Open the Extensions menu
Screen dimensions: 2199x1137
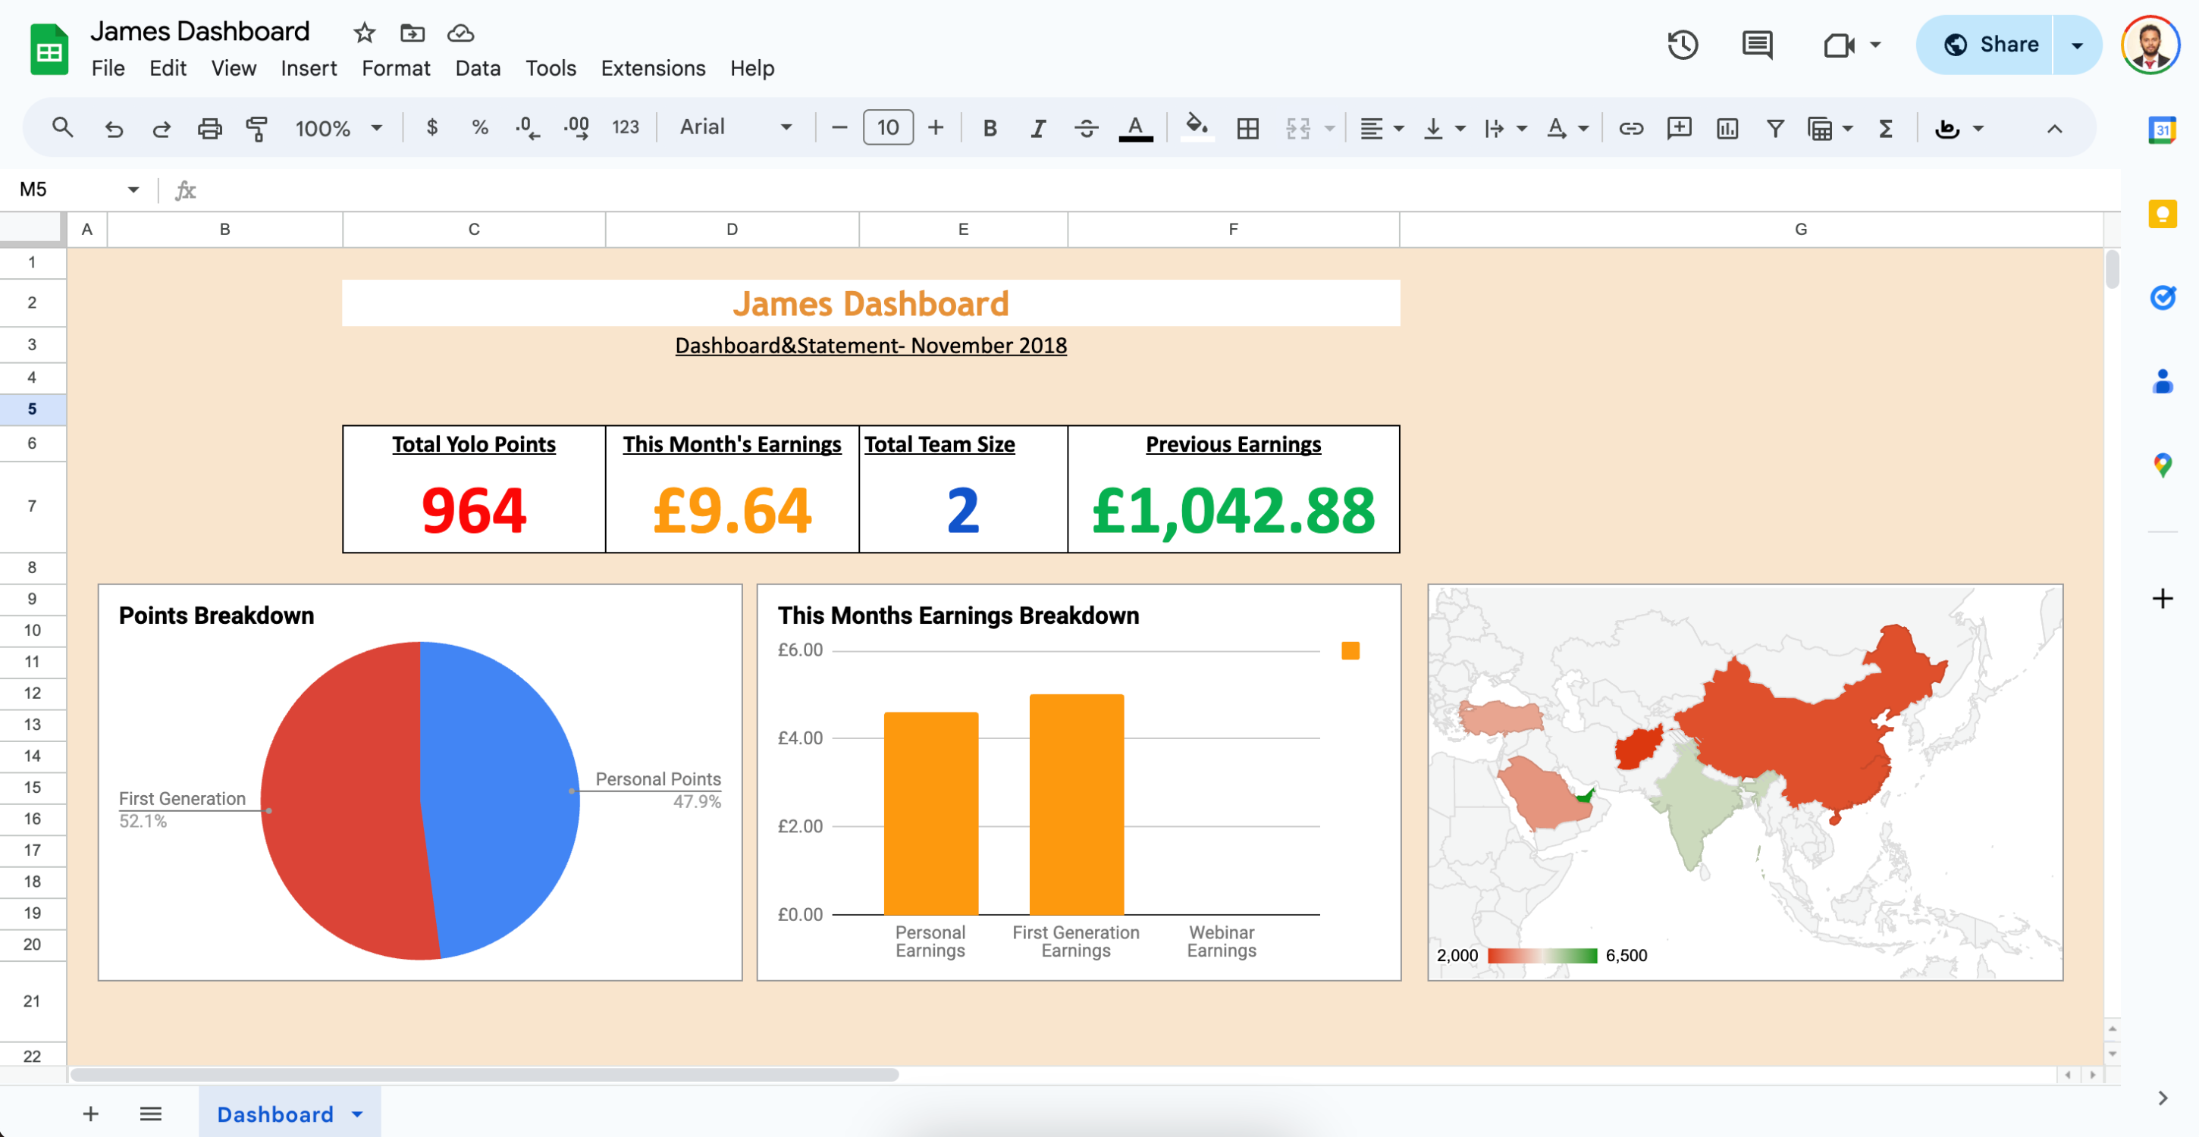(x=653, y=68)
